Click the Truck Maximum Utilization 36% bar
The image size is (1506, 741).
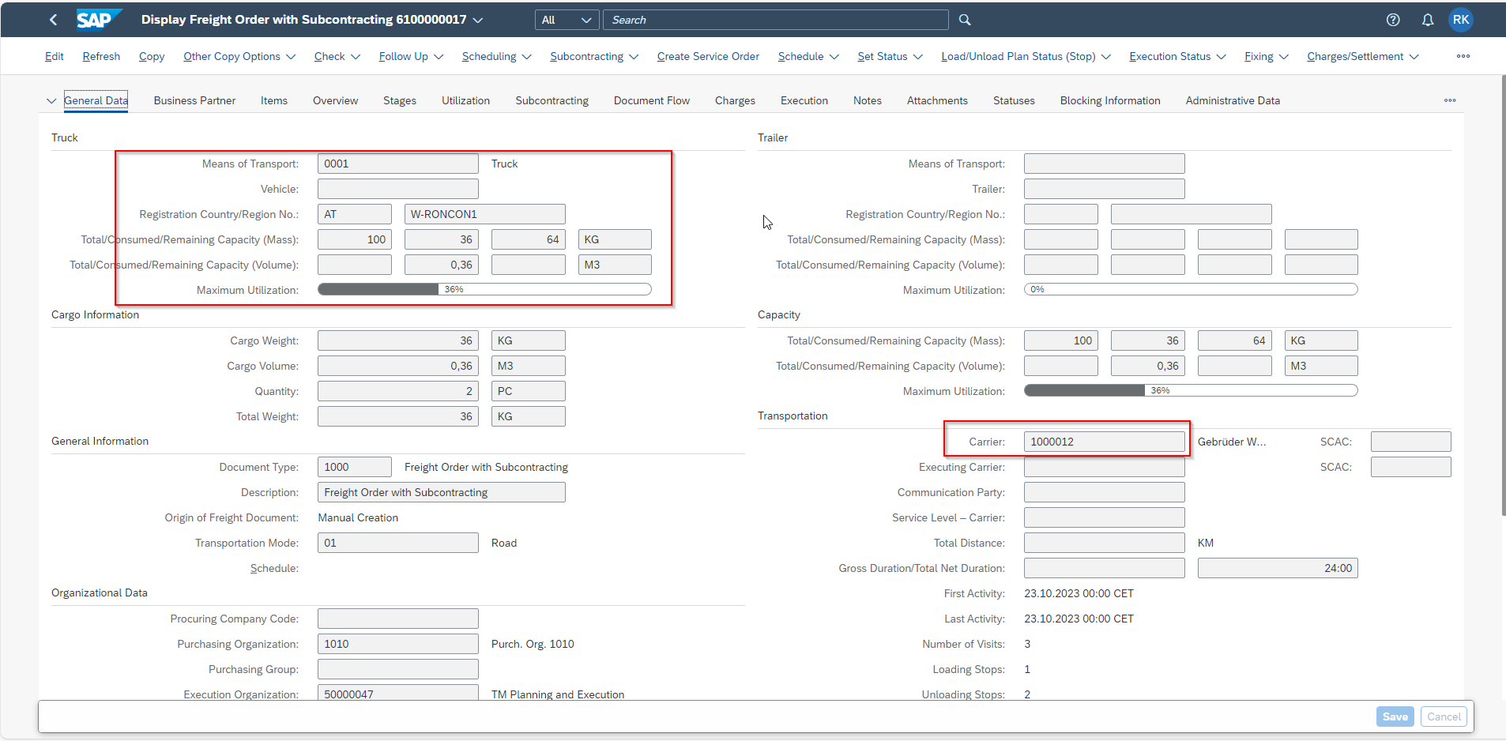(484, 289)
